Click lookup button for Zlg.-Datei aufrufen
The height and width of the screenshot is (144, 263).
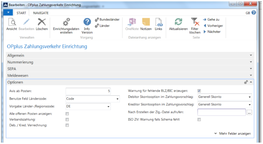tap(249, 113)
